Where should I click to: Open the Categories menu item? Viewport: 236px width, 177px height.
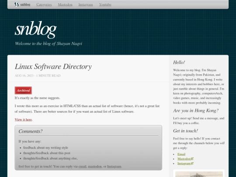pos(44,4)
